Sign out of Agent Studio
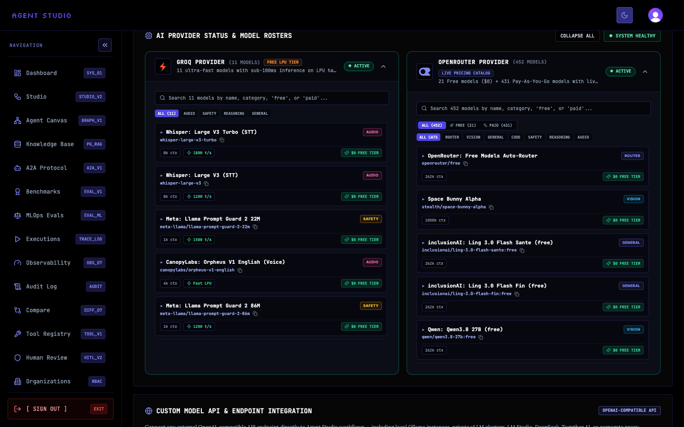This screenshot has width=684, height=427. click(60, 409)
